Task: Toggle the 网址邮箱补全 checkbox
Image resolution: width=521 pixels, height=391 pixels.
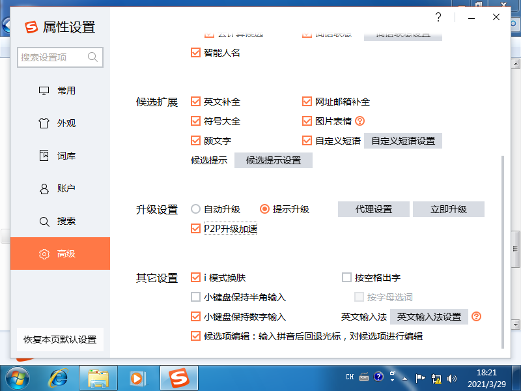Action: click(307, 102)
